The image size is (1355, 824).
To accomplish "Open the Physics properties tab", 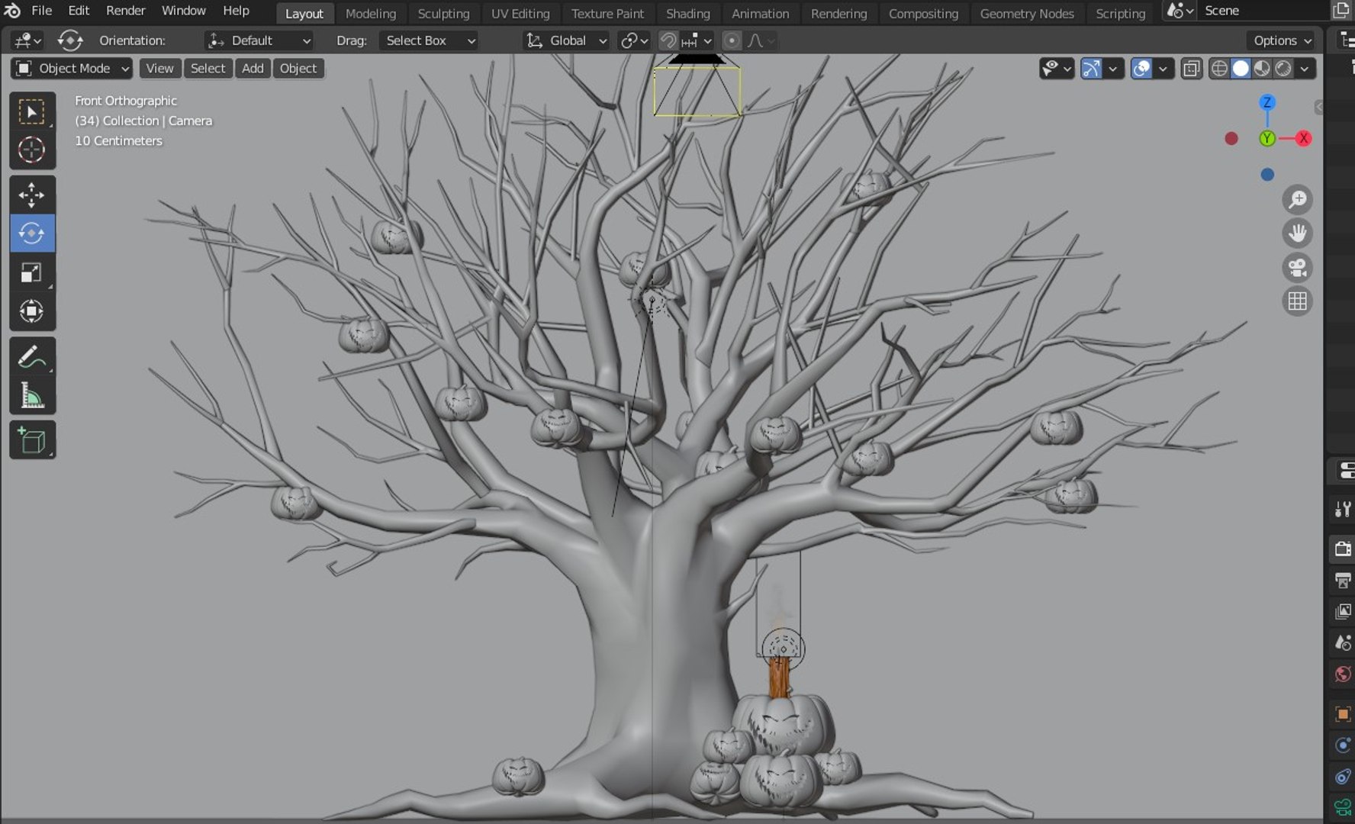I will tap(1344, 745).
